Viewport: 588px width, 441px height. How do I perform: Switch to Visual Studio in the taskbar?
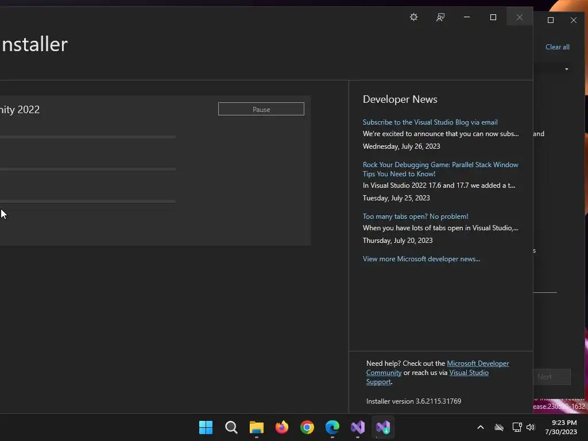coord(358,427)
